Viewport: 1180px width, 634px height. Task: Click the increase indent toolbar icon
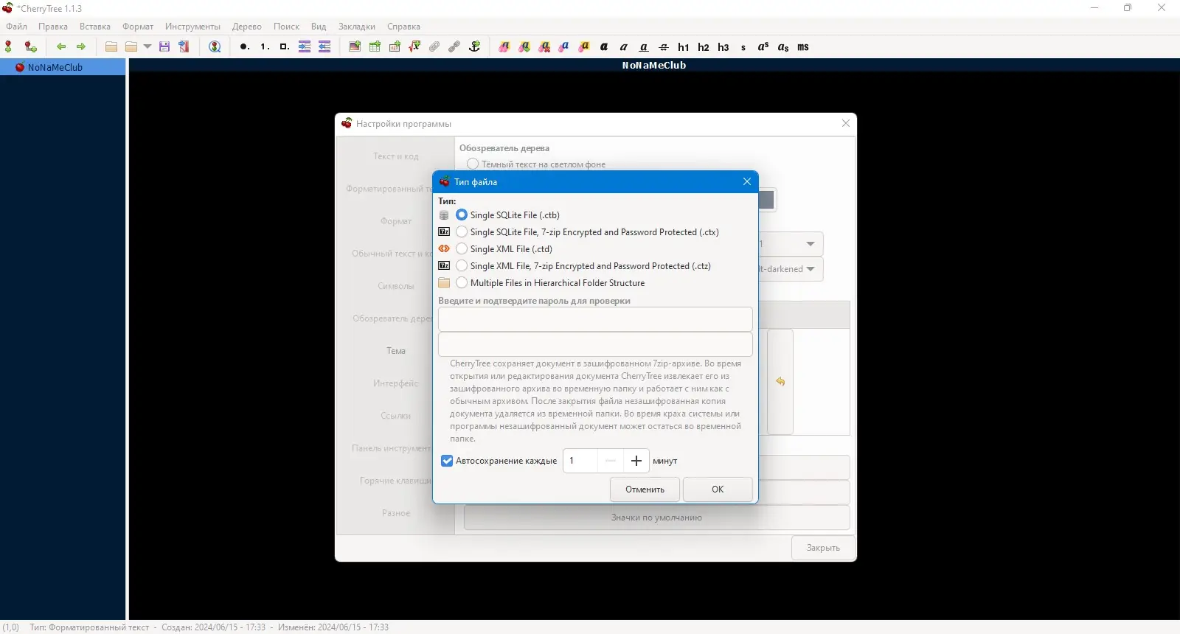click(305, 46)
